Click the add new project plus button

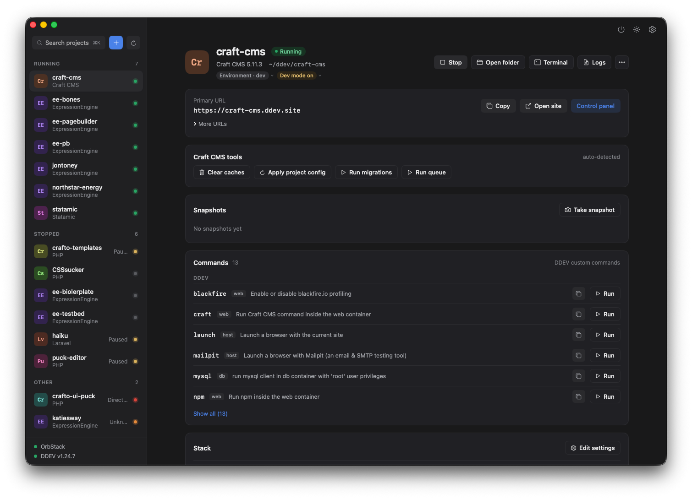click(116, 43)
